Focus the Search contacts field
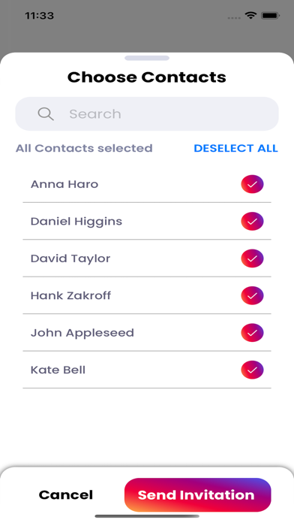The height and width of the screenshot is (523, 294). (x=147, y=113)
